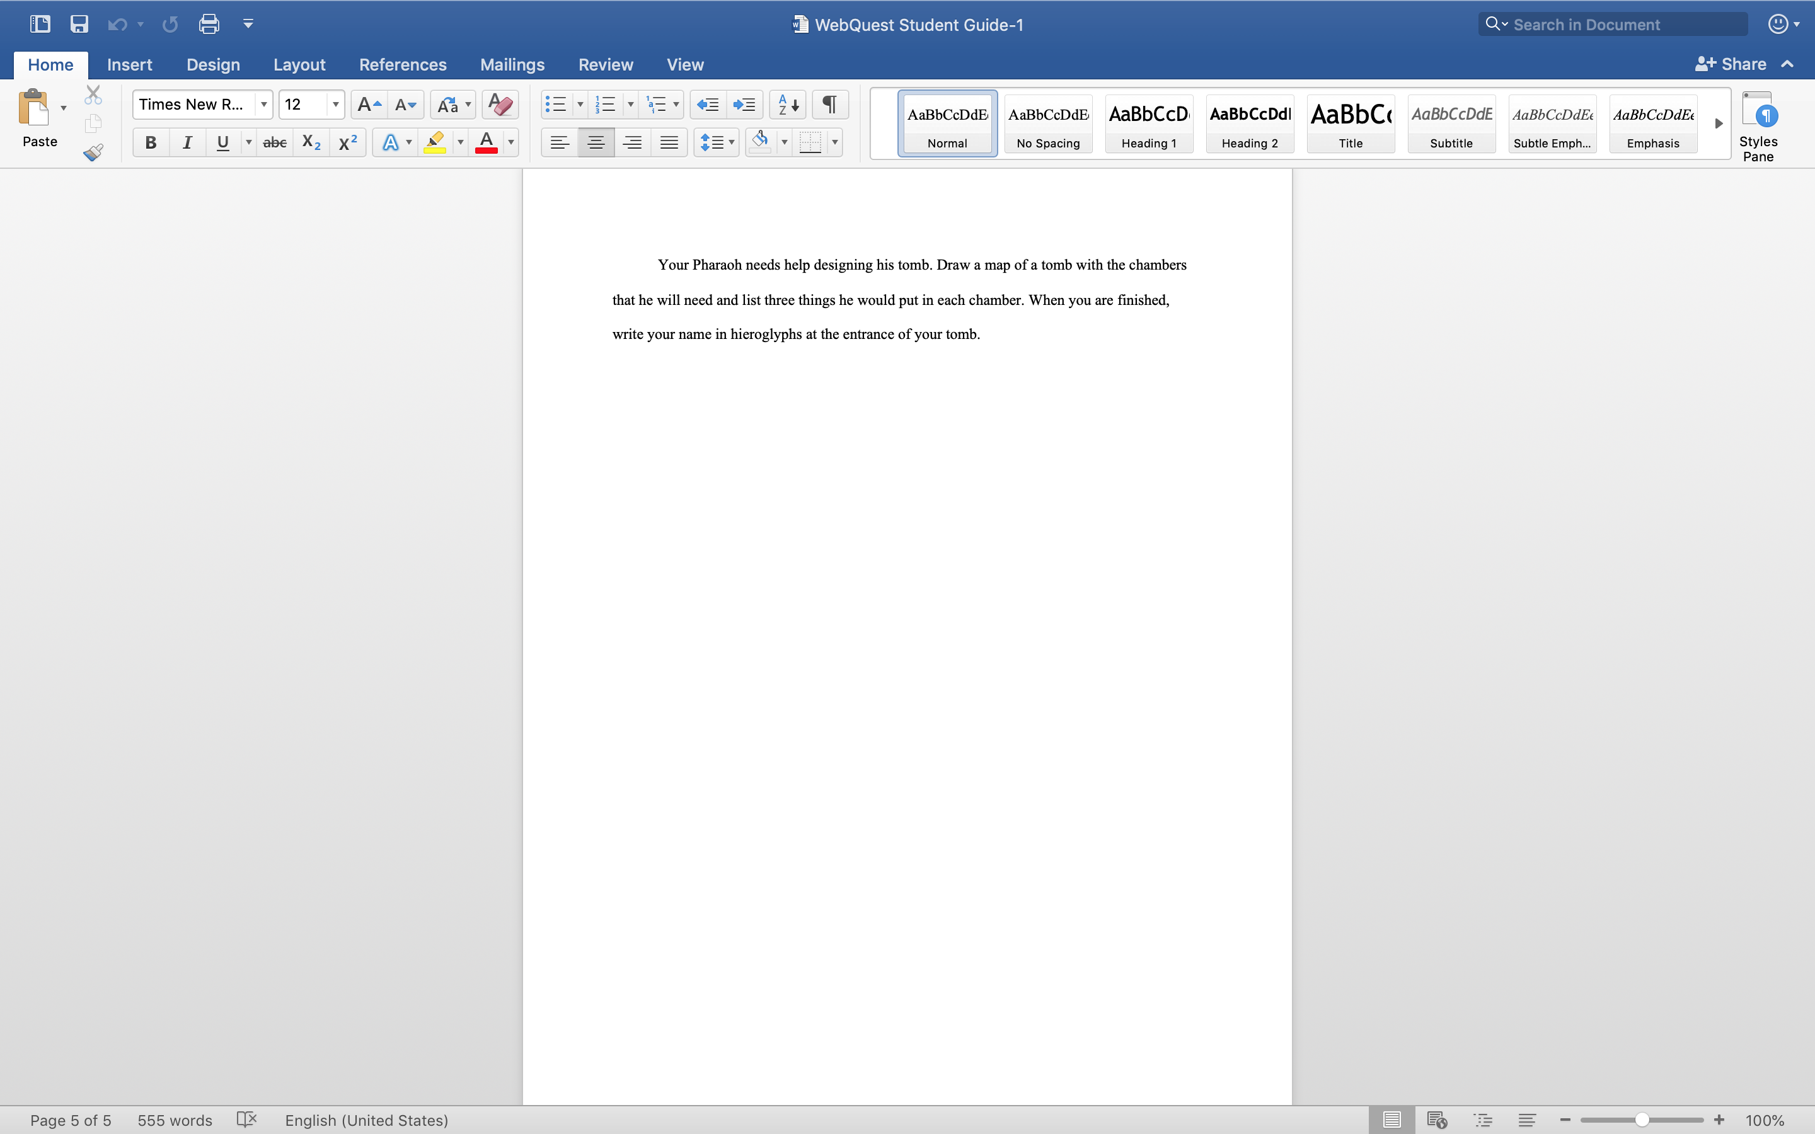Toggle Italic formatting
This screenshot has width=1815, height=1134.
coord(187,142)
